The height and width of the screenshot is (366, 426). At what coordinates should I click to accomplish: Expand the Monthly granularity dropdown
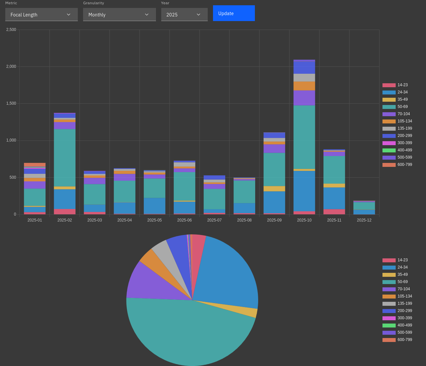(119, 15)
